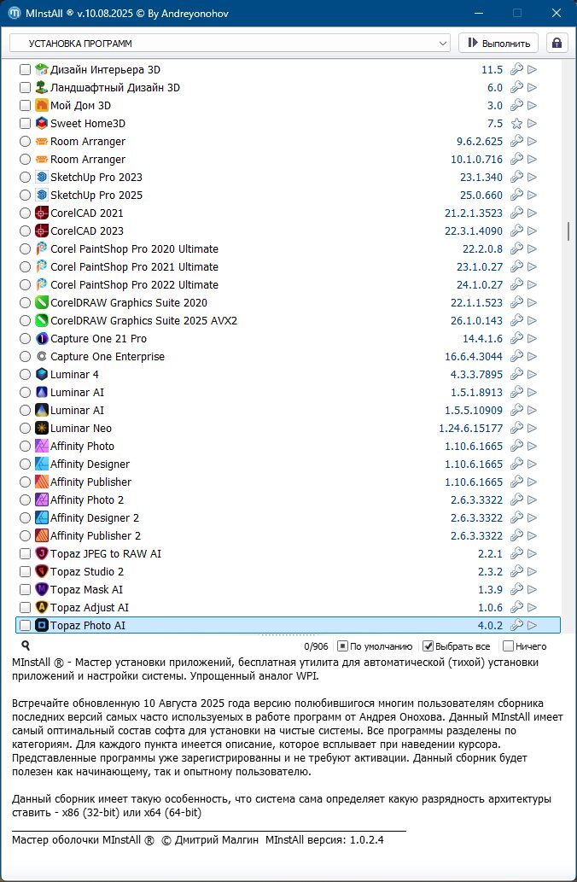
Task: Click star icon for Sweet Home3D
Action: tap(516, 124)
